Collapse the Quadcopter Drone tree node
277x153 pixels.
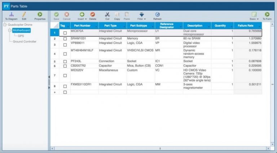click(x=5, y=25)
